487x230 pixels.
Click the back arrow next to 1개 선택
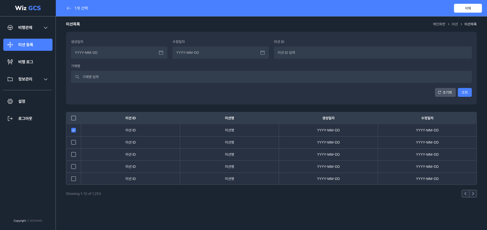69,8
